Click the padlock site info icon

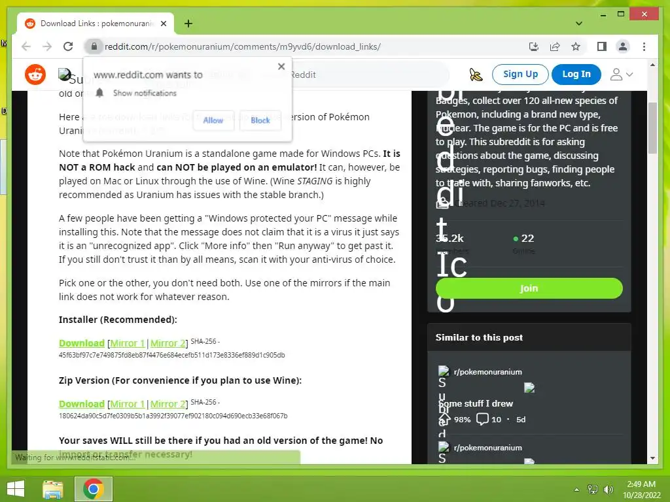(x=94, y=46)
